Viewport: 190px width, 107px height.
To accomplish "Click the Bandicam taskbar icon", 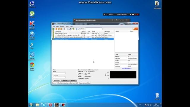I will (x=63, y=105).
